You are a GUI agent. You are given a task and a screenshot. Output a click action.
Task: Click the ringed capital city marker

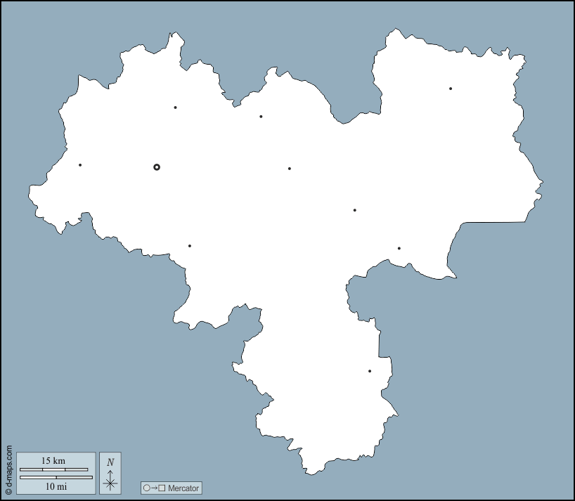(157, 167)
